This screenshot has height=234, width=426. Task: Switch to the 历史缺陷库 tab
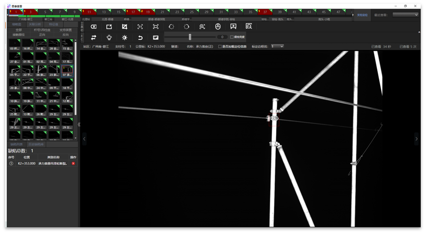pos(36,144)
